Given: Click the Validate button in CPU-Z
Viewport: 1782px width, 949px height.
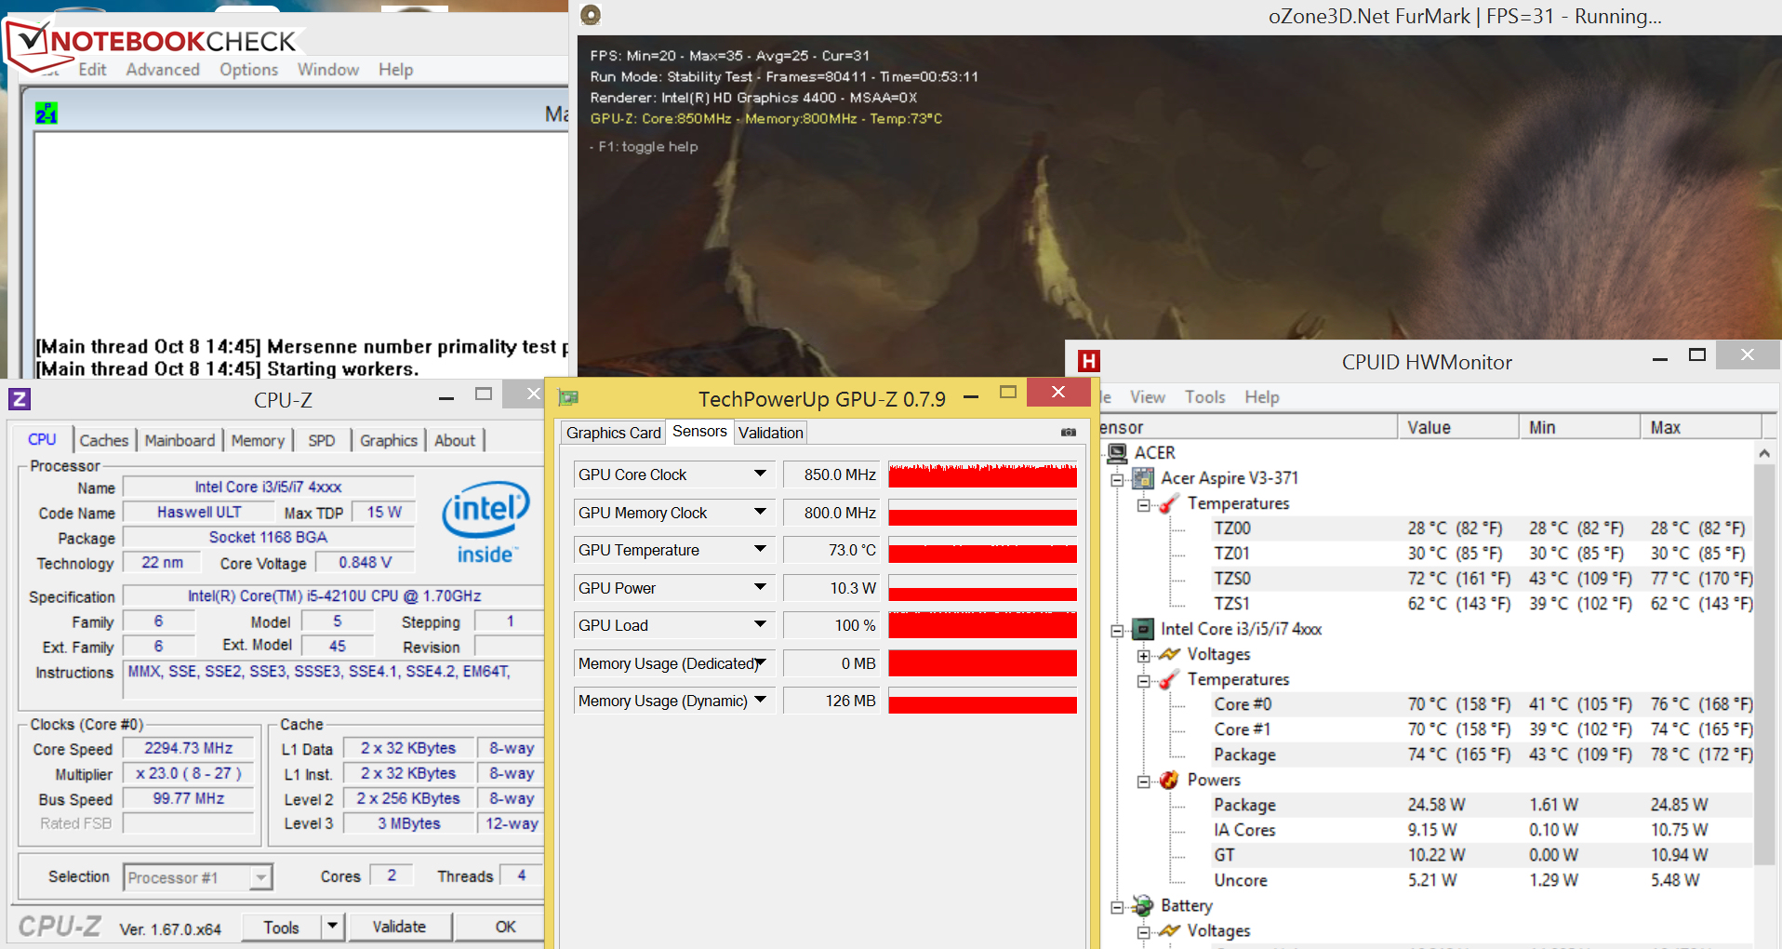Looking at the screenshot, I should [x=399, y=927].
